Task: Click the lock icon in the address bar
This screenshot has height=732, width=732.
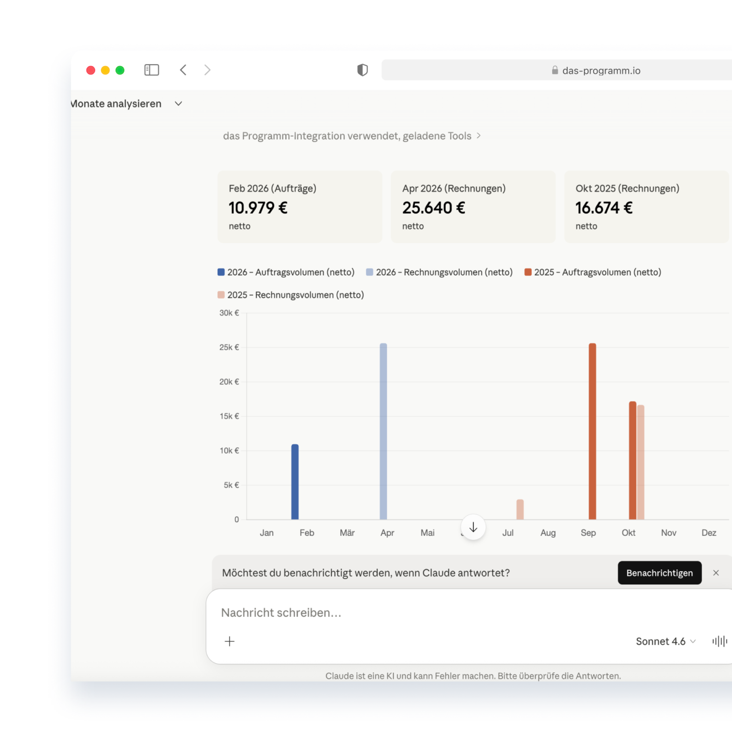Action: click(555, 70)
